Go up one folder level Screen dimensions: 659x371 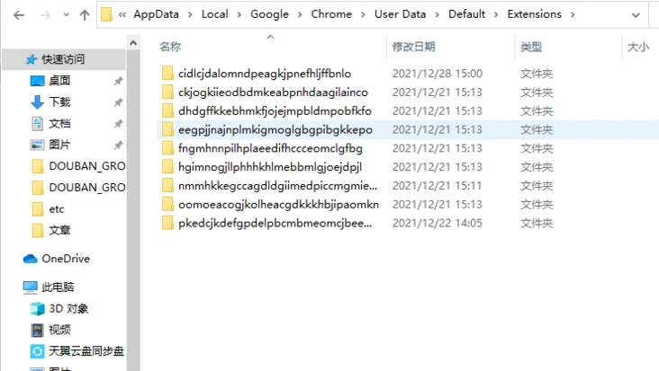pyautogui.click(x=85, y=15)
